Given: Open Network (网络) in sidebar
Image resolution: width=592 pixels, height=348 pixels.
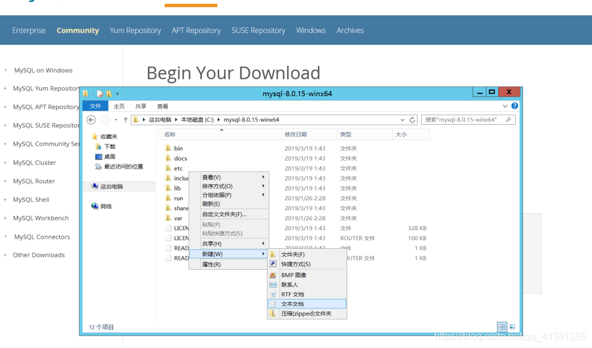Looking at the screenshot, I should 101,206.
